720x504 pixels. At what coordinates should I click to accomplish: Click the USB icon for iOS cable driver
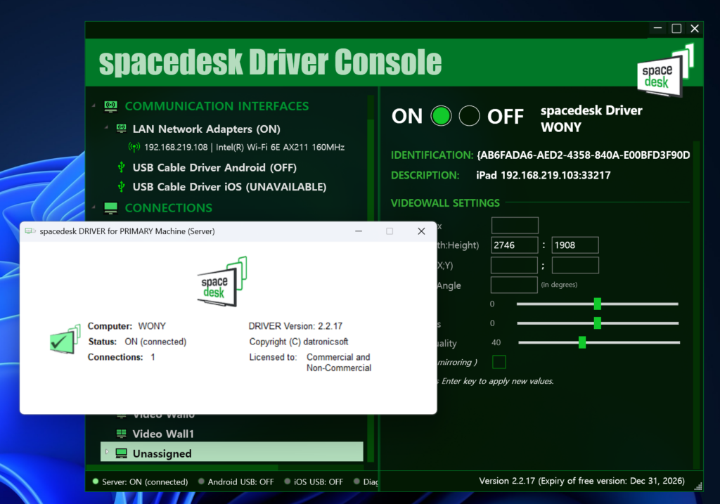click(121, 187)
